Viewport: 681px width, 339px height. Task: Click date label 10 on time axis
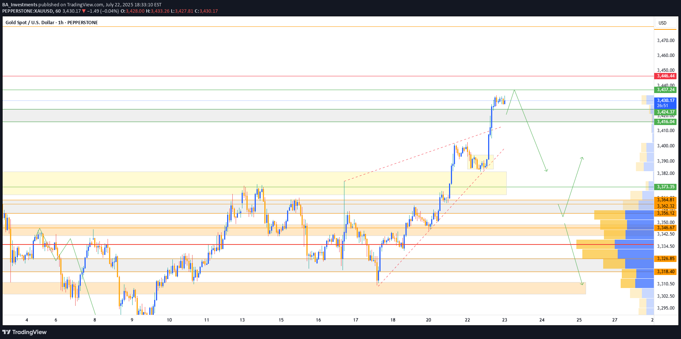pyautogui.click(x=169, y=320)
